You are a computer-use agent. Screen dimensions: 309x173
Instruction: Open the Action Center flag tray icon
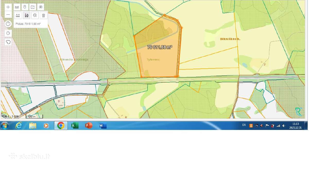[x=267, y=126]
